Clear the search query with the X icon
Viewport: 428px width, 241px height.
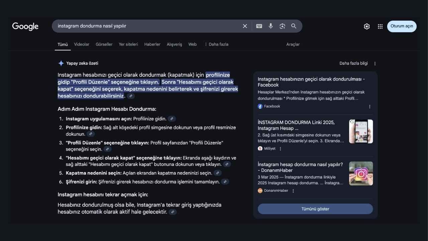[x=245, y=26]
